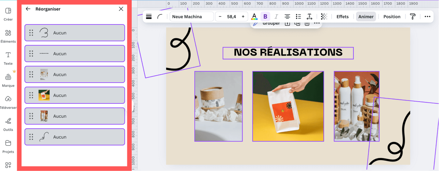The image size is (439, 171).
Task: Select the hand holding white bag photo
Action: 288,106
